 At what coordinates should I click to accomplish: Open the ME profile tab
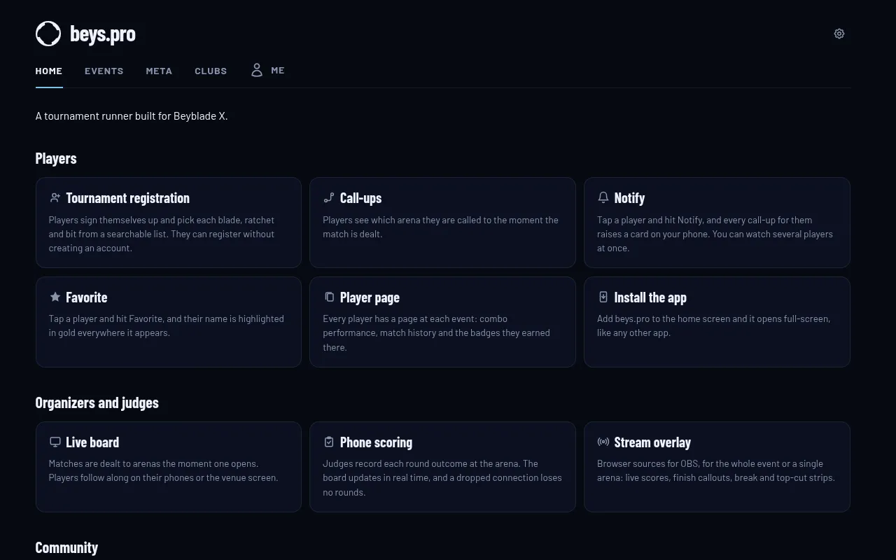(x=268, y=70)
